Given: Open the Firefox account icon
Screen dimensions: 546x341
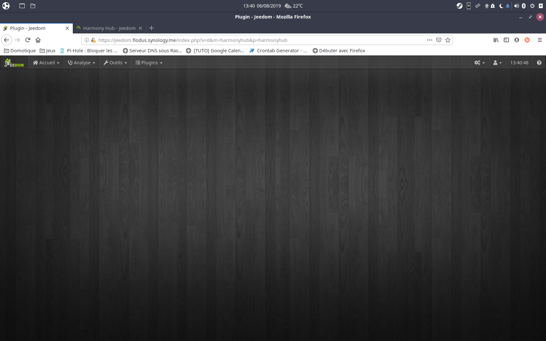Looking at the screenshot, I should coord(517,40).
